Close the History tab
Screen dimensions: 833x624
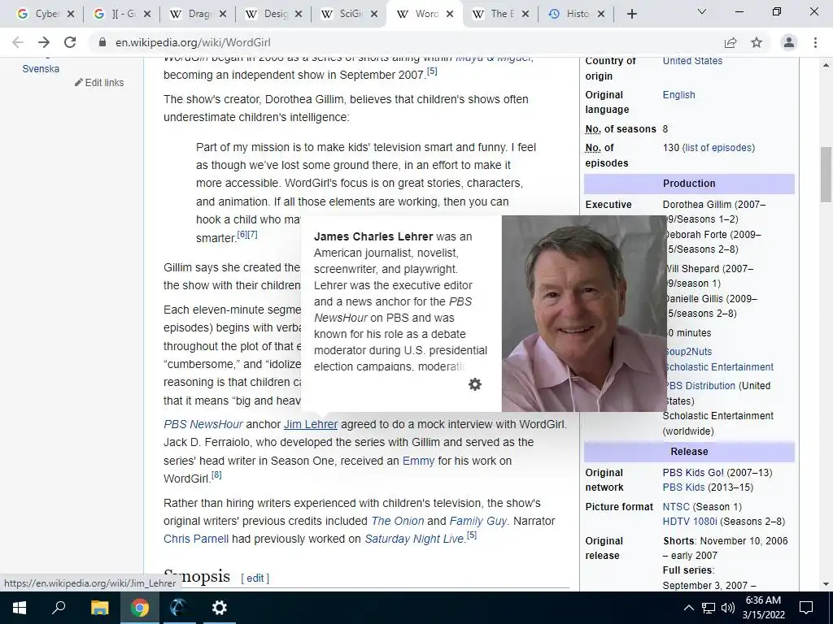(601, 15)
